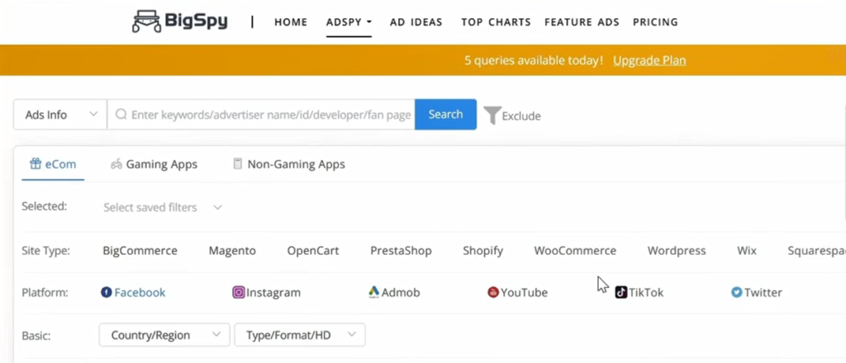Open FEATURE ADS in the navigation
Viewport: 846px width, 363px height.
582,22
